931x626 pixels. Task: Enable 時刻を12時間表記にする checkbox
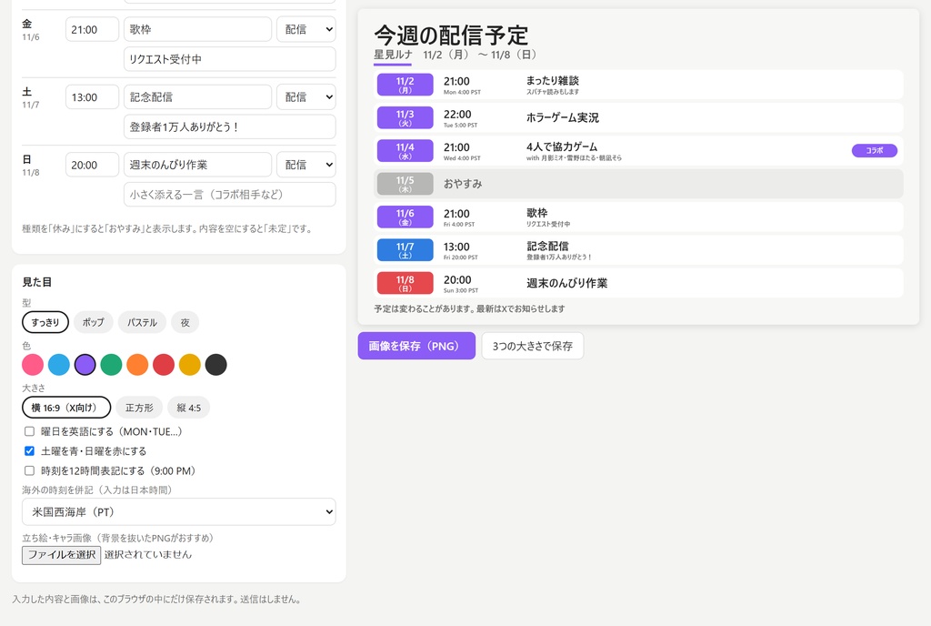click(29, 470)
